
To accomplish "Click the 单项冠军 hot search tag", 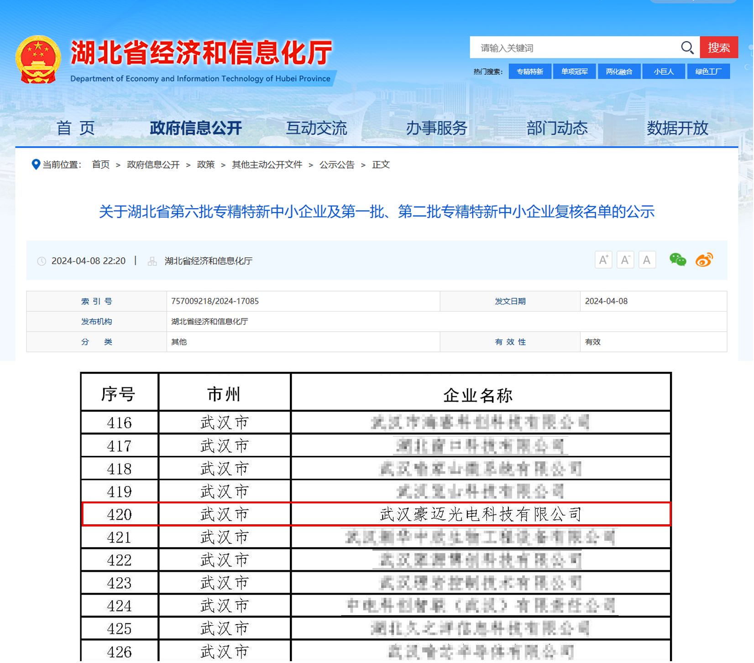I will tap(575, 72).
